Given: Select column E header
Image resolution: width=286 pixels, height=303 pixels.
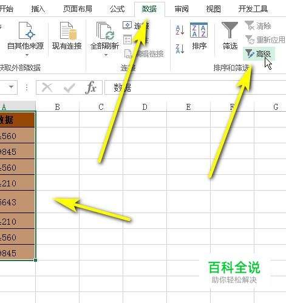Looking at the screenshot, I should (188, 107).
